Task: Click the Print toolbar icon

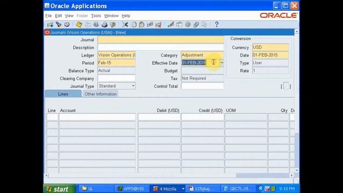Action: point(105,25)
